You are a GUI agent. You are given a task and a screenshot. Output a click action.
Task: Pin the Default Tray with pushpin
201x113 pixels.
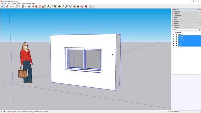198,9
